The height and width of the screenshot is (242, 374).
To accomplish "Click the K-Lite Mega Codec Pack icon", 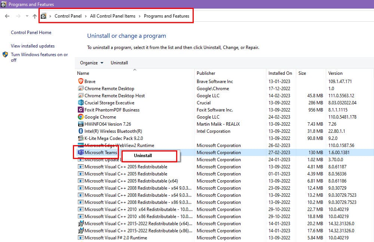I will point(80,138).
